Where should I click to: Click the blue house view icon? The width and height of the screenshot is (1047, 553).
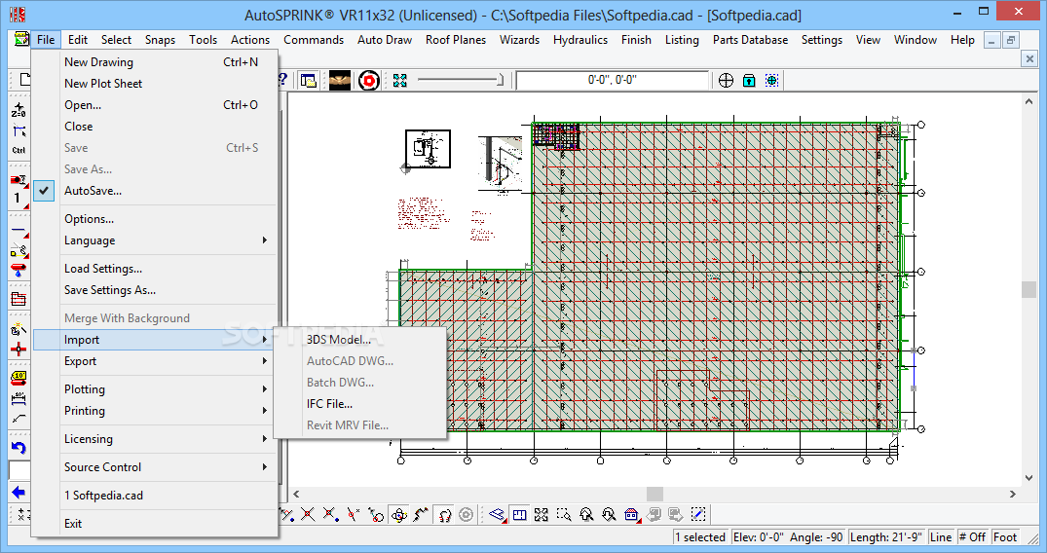coord(632,514)
